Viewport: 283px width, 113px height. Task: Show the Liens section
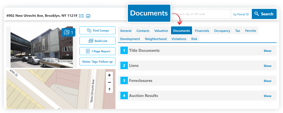(x=267, y=66)
